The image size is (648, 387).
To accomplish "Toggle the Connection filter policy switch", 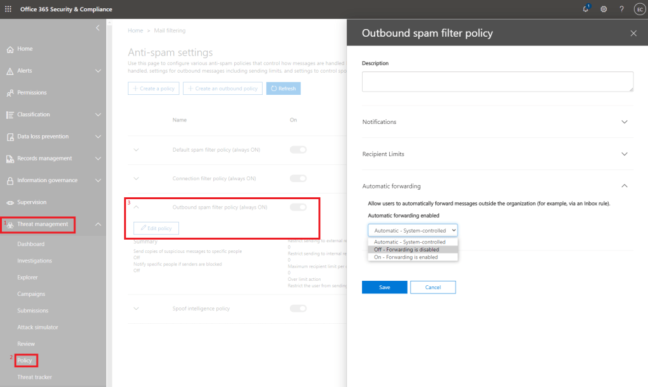I will pos(298,178).
